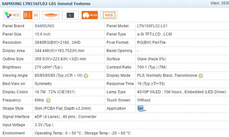Click the landscape L orientation icon
This screenshot has width=229, height=137.
tap(70, 15)
